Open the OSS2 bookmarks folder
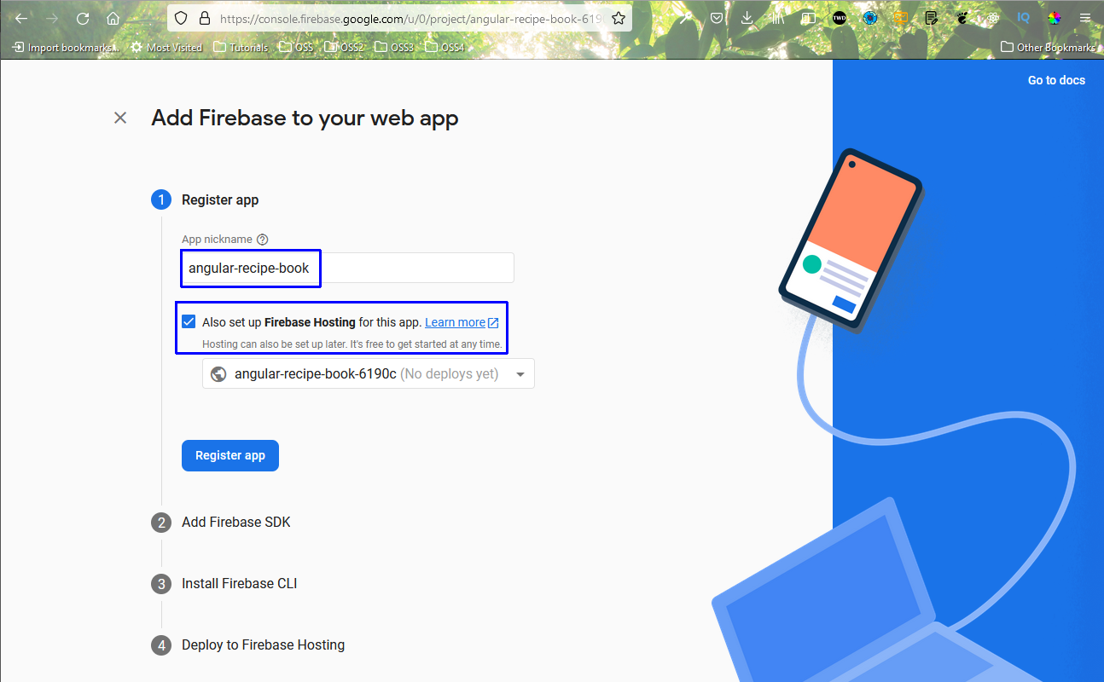This screenshot has width=1104, height=682. 343,48
